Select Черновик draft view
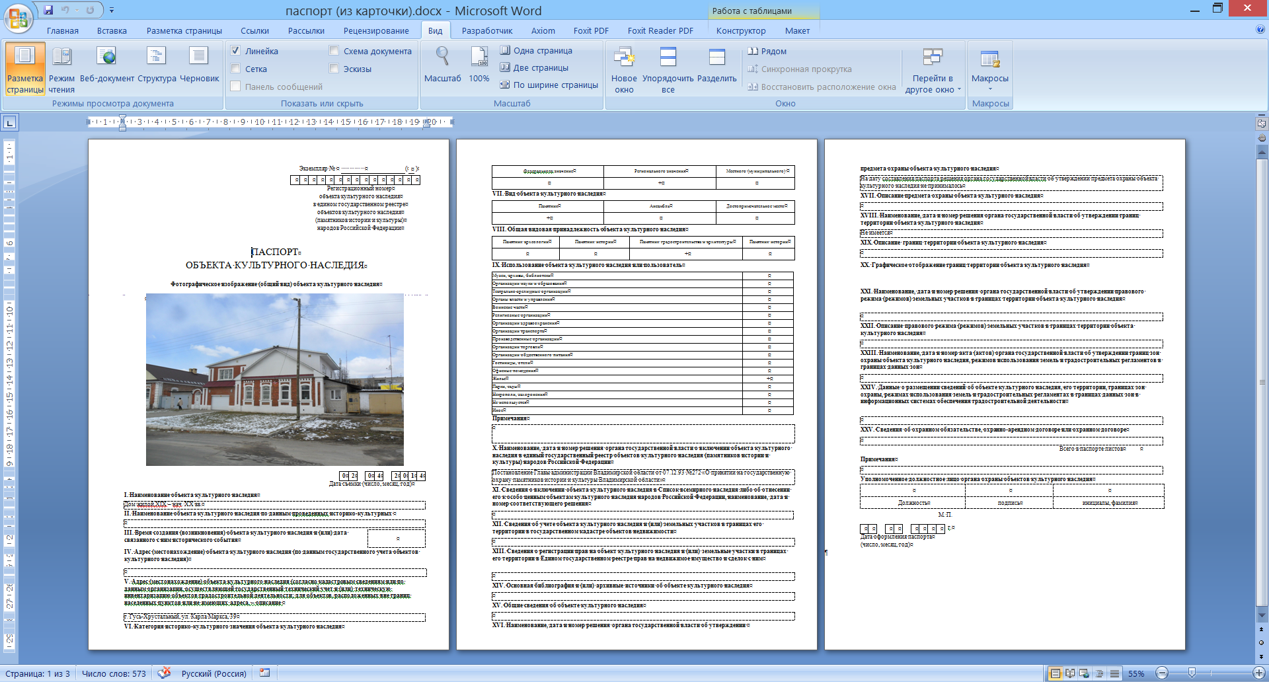The image size is (1269, 682). pos(199,66)
